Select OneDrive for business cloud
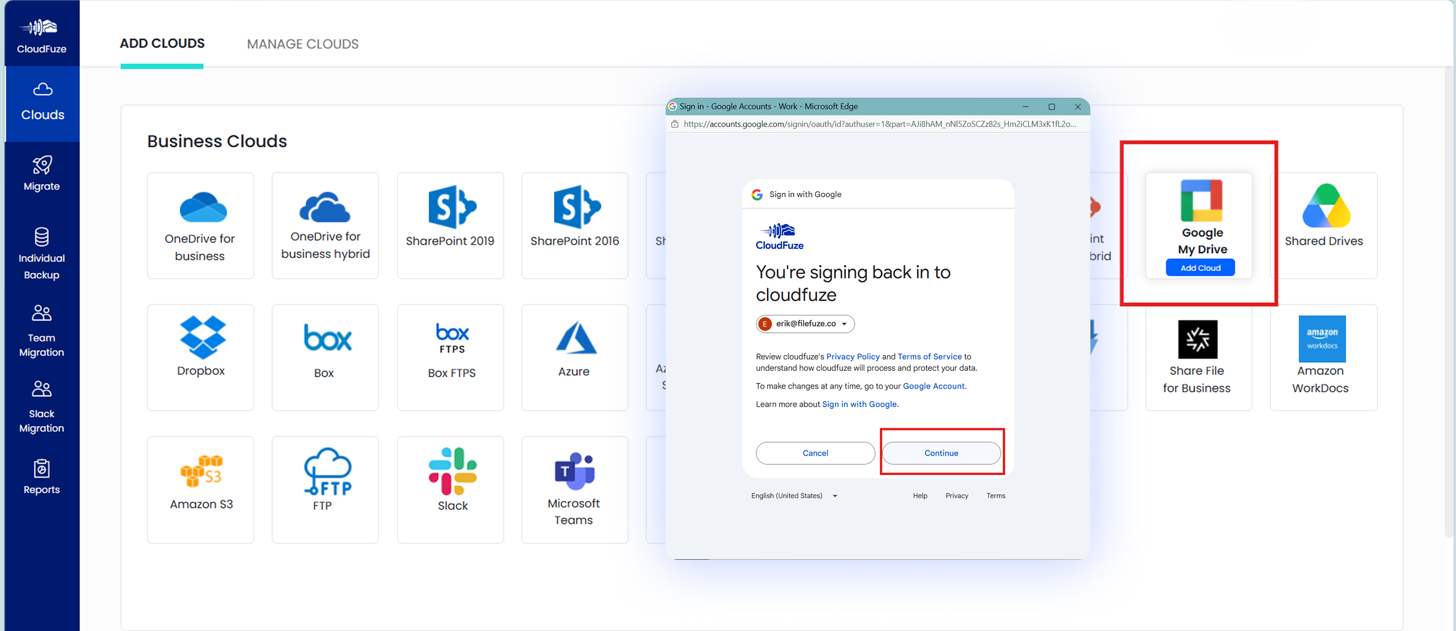This screenshot has height=631, width=1456. 201,225
